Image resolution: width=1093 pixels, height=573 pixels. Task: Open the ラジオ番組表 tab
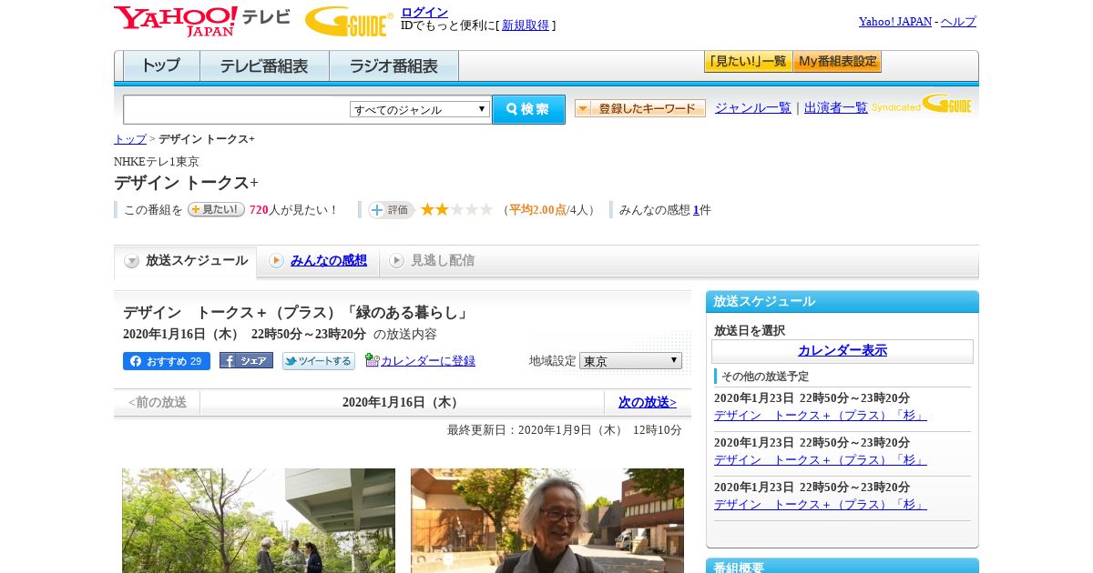pos(393,66)
